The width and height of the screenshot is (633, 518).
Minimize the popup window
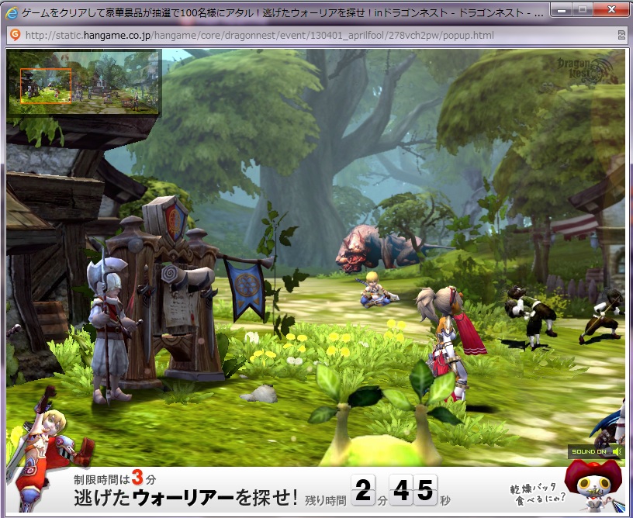(x=561, y=9)
